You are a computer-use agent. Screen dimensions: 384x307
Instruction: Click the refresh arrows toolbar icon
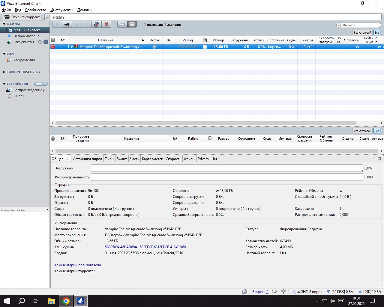(x=96, y=24)
